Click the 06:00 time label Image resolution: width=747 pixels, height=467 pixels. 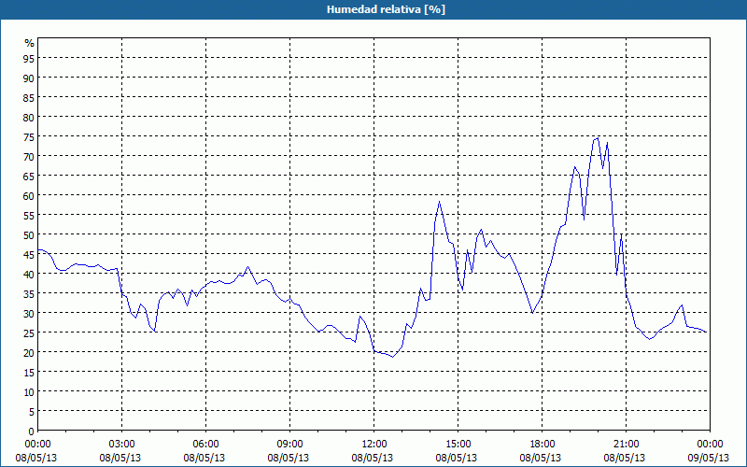tap(205, 445)
